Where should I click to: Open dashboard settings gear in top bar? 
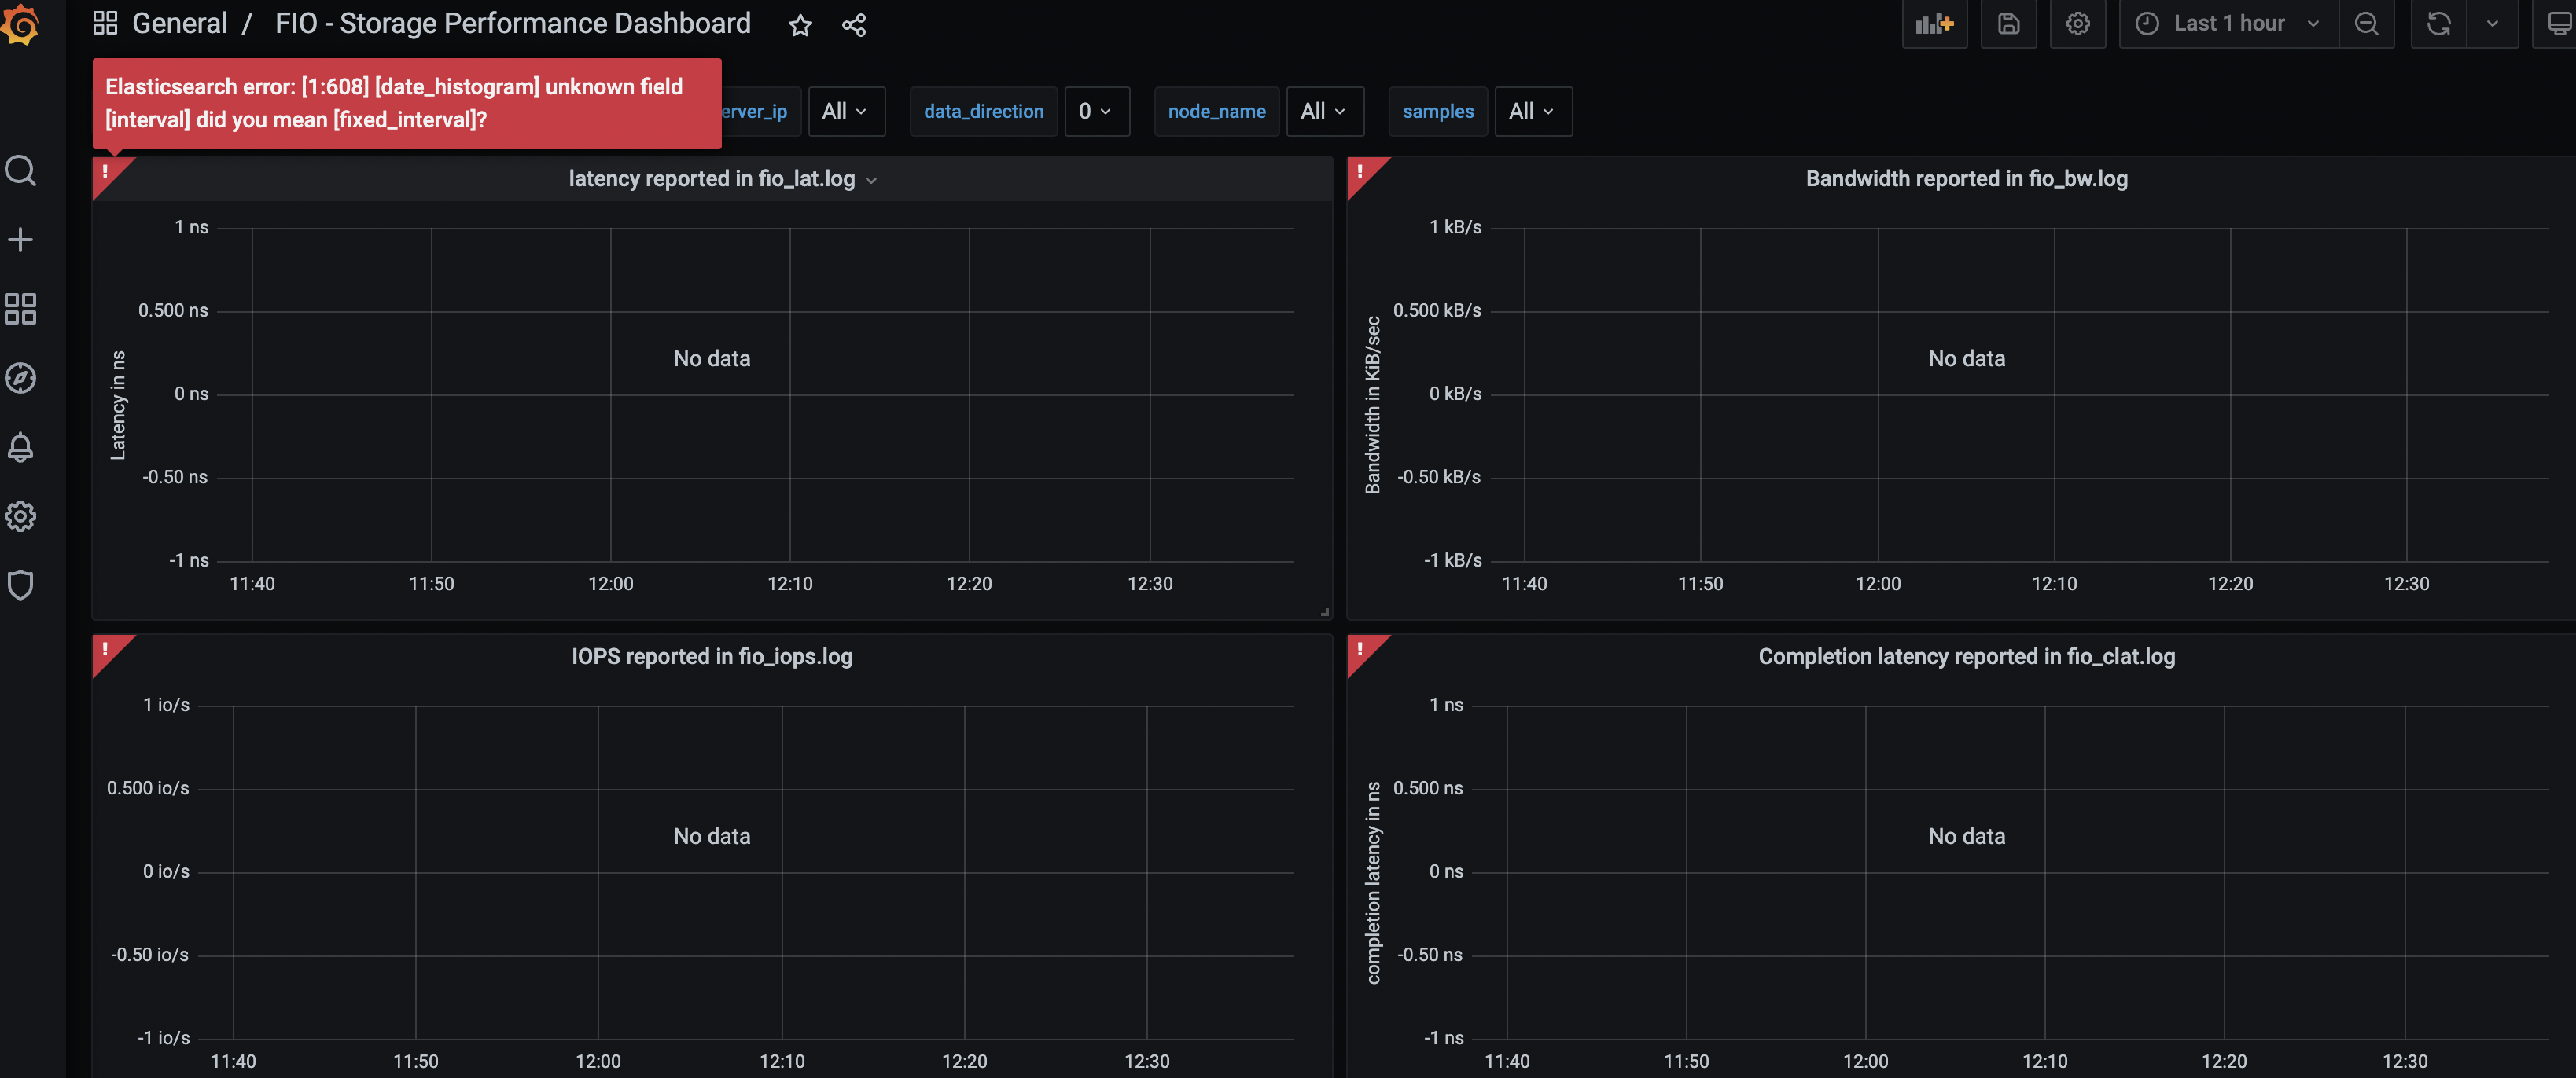tap(2077, 24)
